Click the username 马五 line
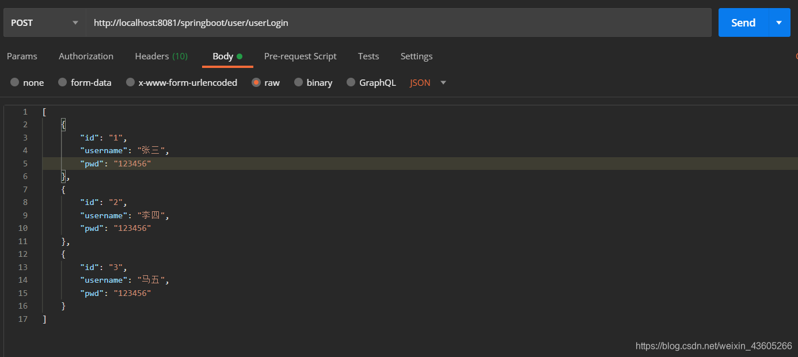This screenshot has height=357, width=798. (125, 280)
